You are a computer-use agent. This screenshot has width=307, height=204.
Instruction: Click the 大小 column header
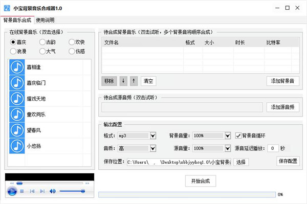(218, 42)
